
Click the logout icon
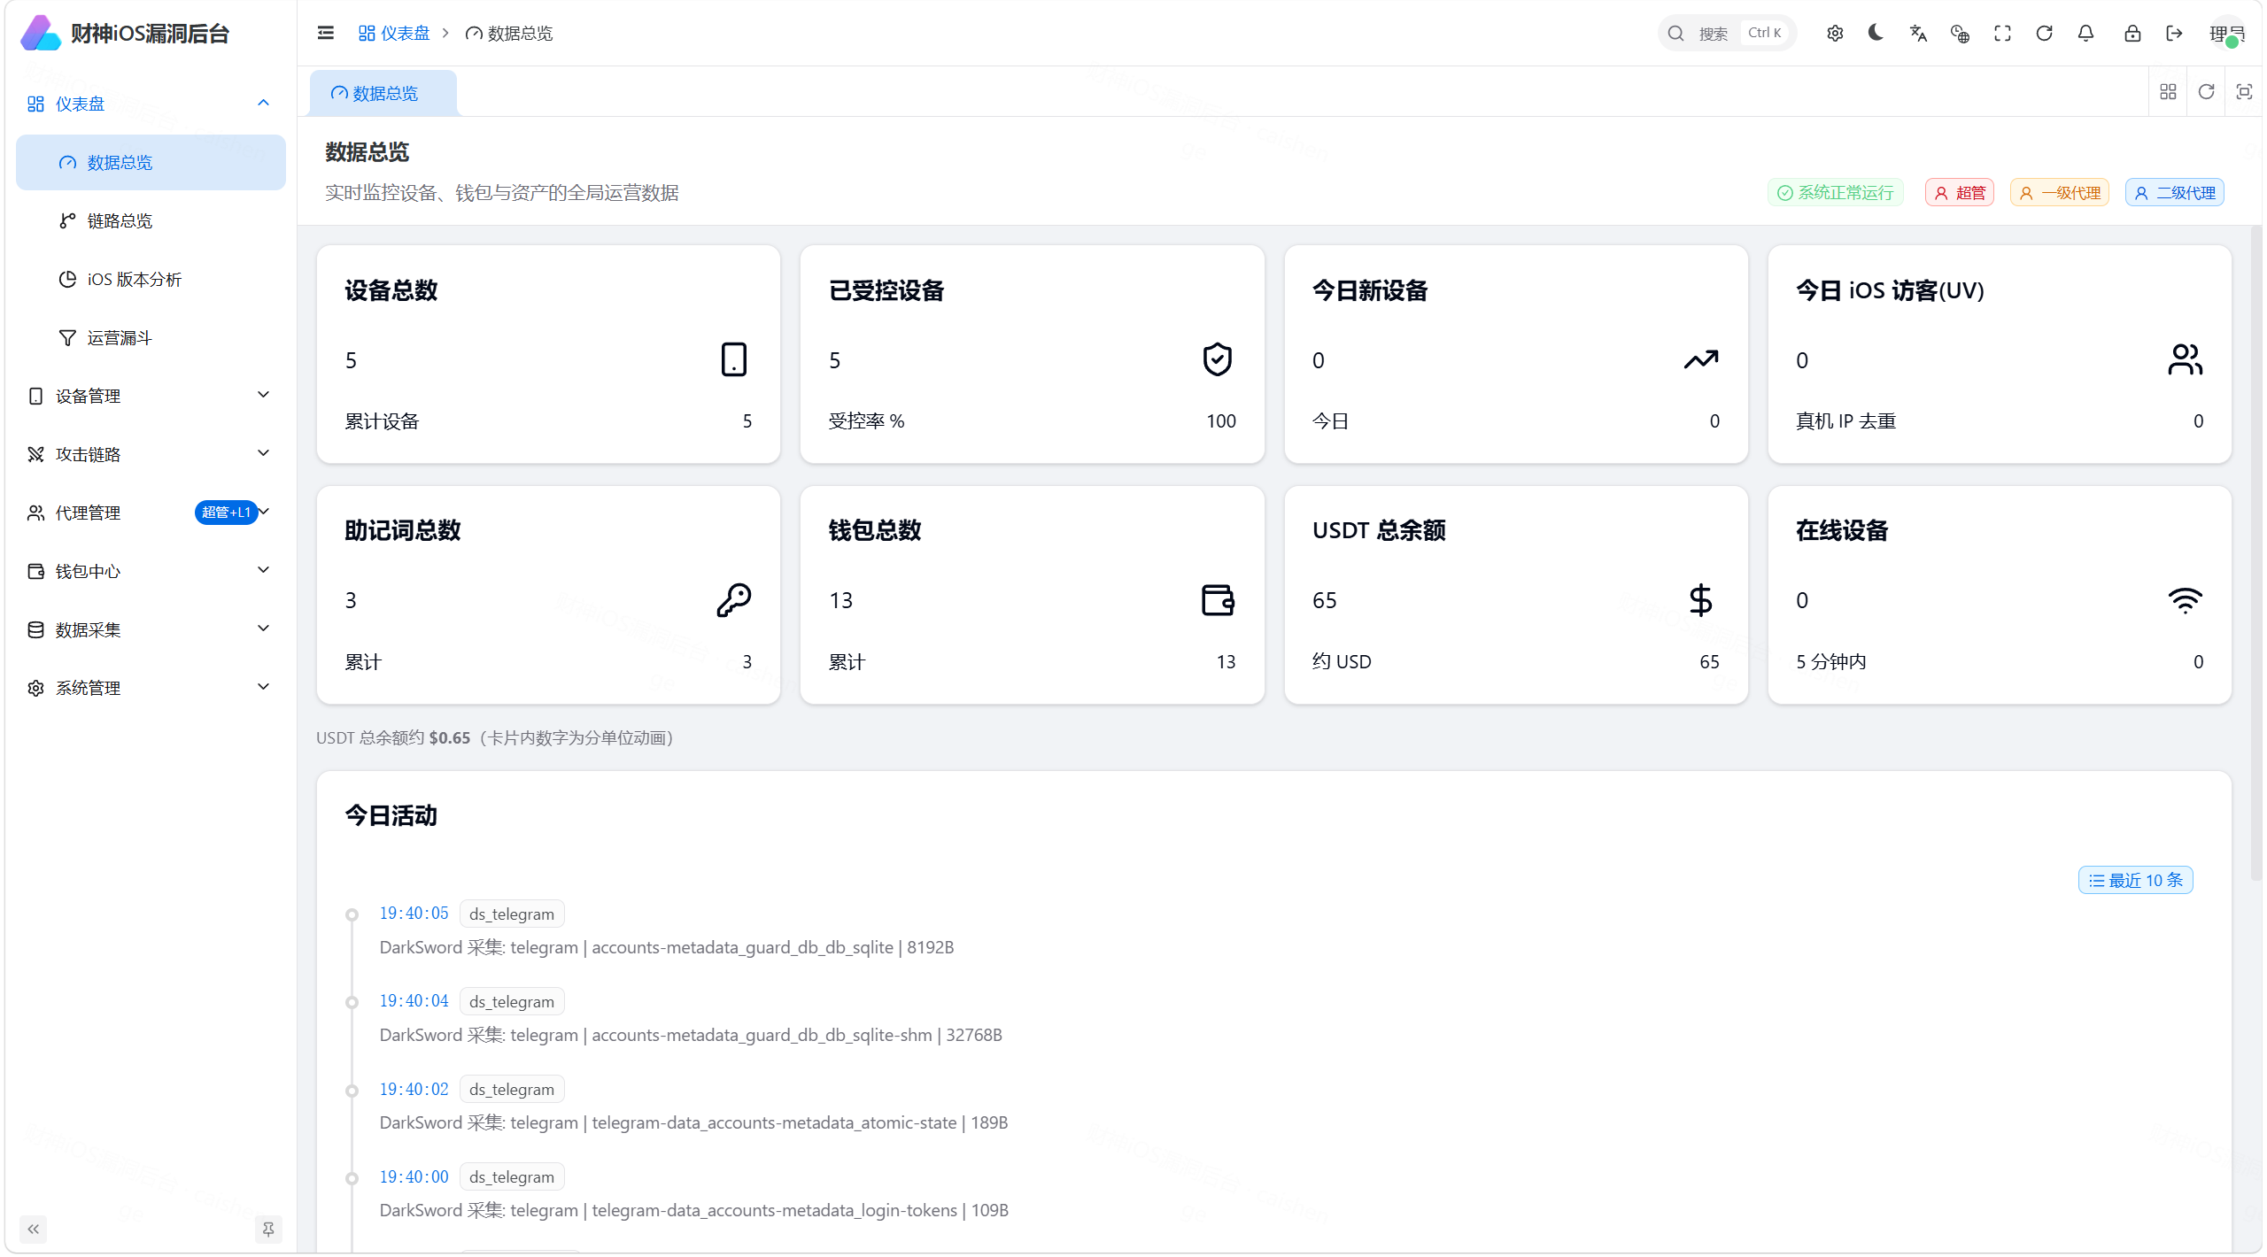click(2174, 33)
